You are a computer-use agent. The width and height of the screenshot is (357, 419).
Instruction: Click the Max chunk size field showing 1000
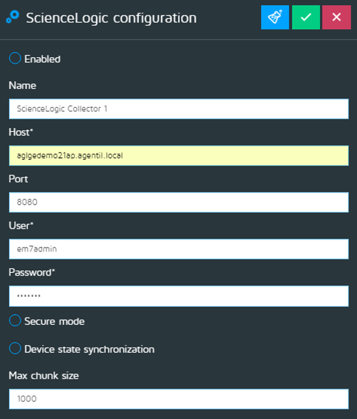pos(178,399)
